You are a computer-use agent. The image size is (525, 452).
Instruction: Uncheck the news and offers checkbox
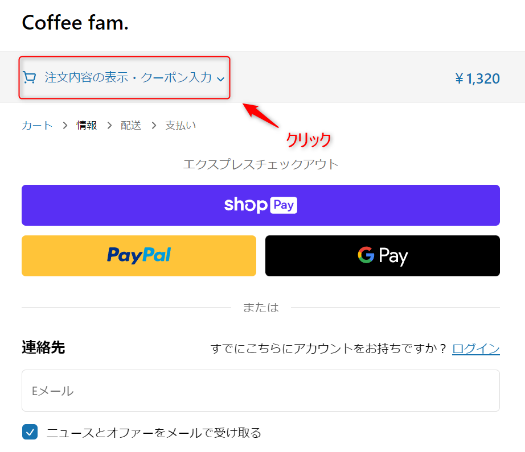coord(30,432)
